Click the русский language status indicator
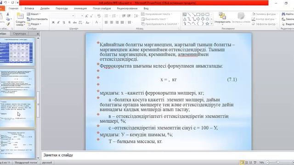 (47, 163)
